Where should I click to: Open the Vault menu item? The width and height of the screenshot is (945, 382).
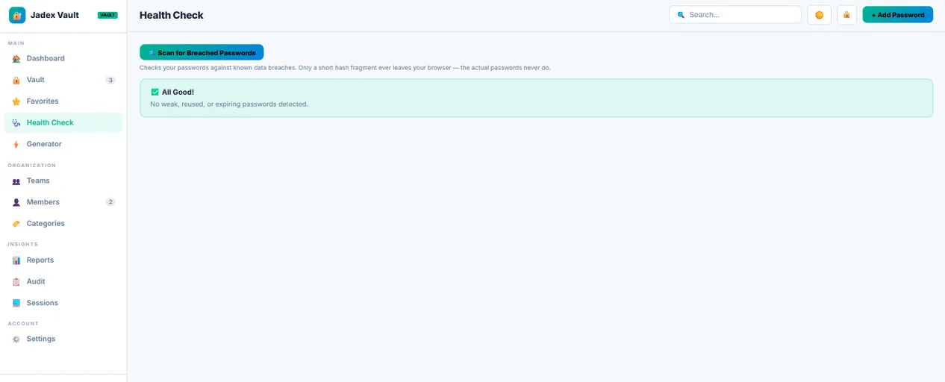click(63, 80)
